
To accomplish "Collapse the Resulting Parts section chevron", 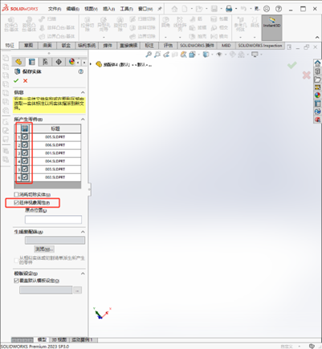I will (x=83, y=120).
